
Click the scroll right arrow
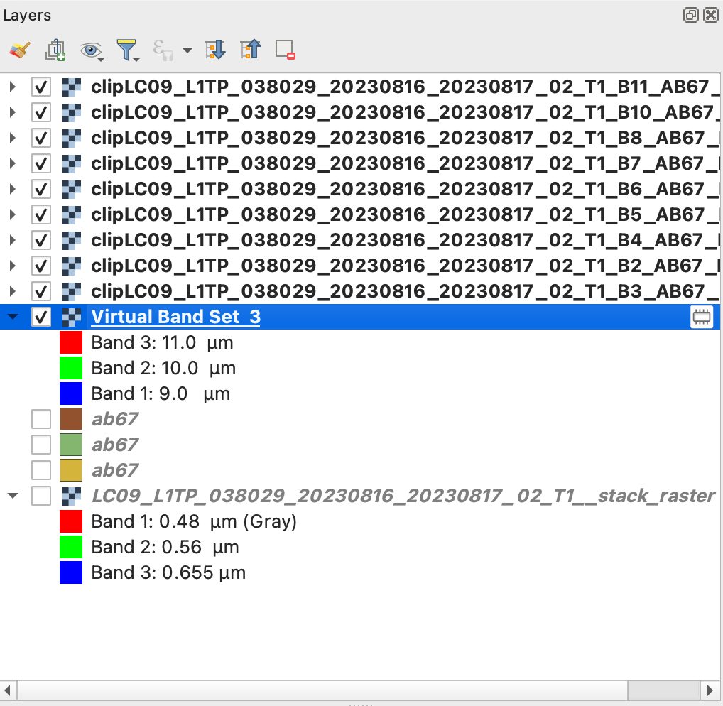tap(710, 690)
